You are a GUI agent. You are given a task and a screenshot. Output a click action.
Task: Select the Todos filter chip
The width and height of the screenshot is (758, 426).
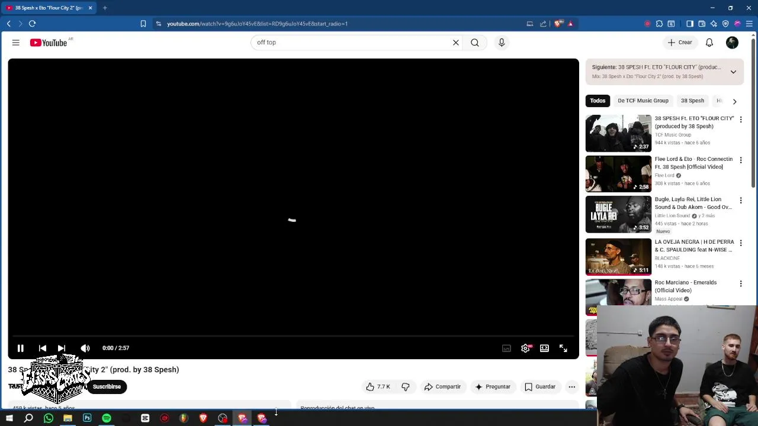598,101
